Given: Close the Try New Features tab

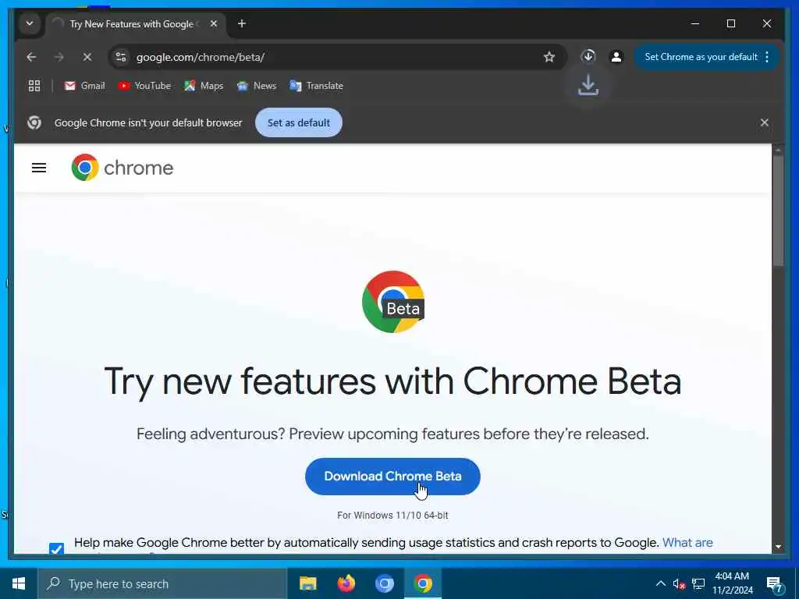Looking at the screenshot, I should coord(214,23).
